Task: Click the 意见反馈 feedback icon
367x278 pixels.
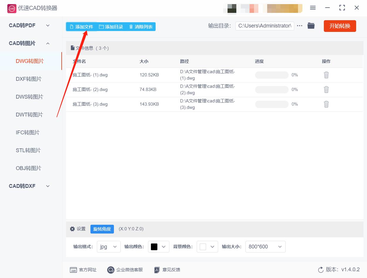Action: (156, 270)
